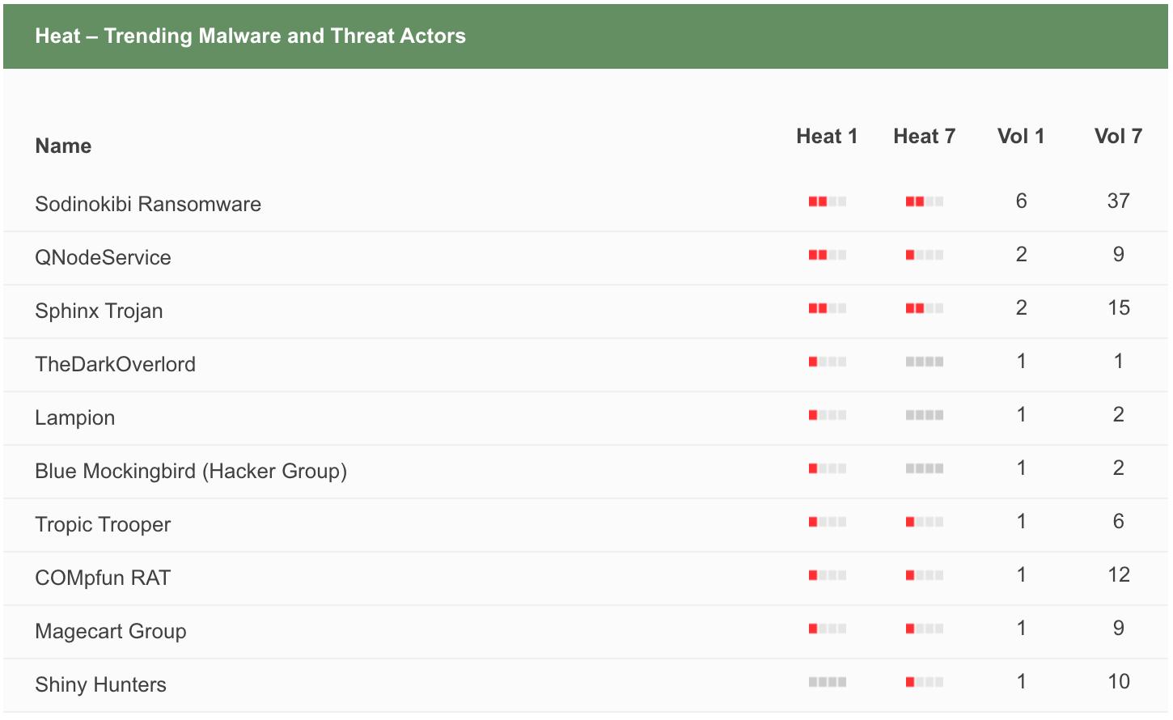1173x720 pixels.
Task: Select Shiny Hunters name
Action: 100,684
